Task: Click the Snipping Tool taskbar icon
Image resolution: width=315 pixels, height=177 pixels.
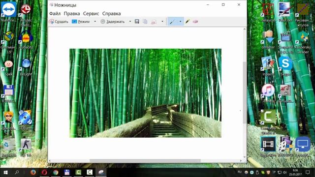Action: (100, 173)
